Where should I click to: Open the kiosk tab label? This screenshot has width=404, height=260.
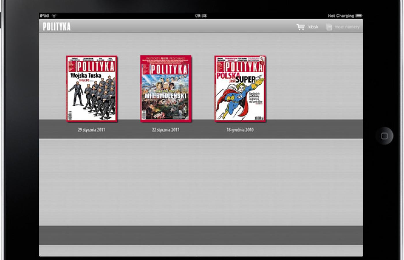pos(313,27)
